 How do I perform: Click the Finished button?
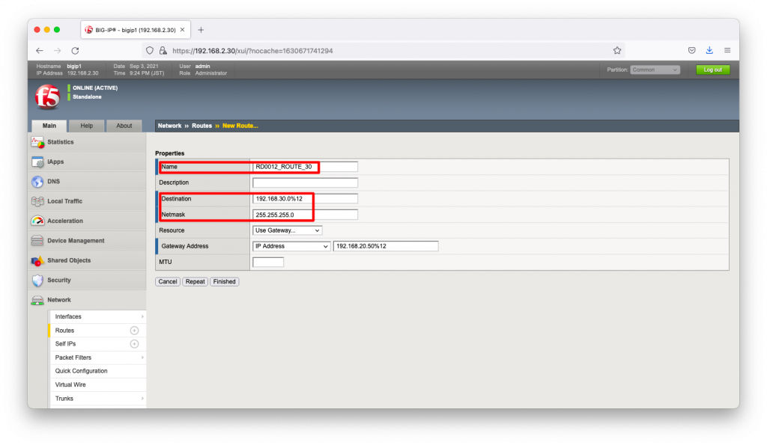pyautogui.click(x=224, y=282)
